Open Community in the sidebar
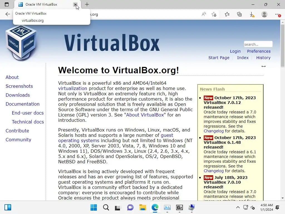 coord(18,140)
